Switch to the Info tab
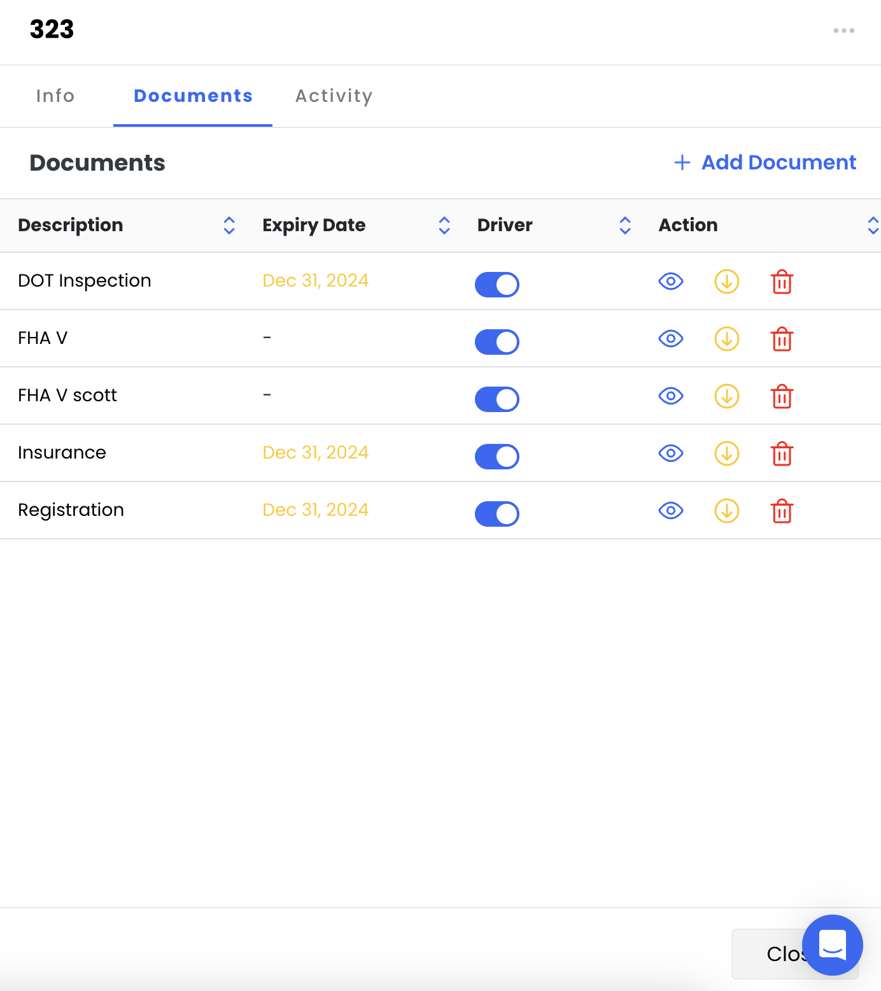 [55, 96]
